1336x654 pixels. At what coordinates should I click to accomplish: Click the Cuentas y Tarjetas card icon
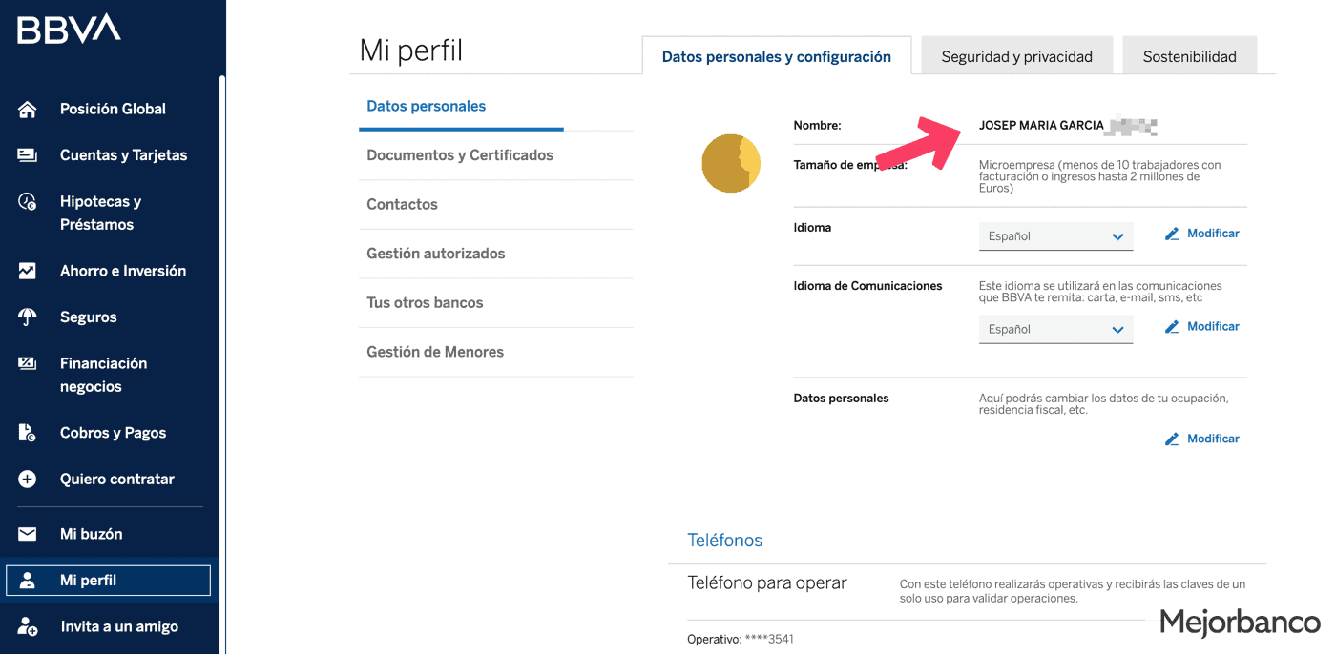[x=28, y=155]
